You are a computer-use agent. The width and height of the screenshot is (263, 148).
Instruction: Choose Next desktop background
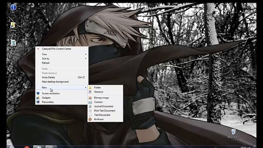62,82
